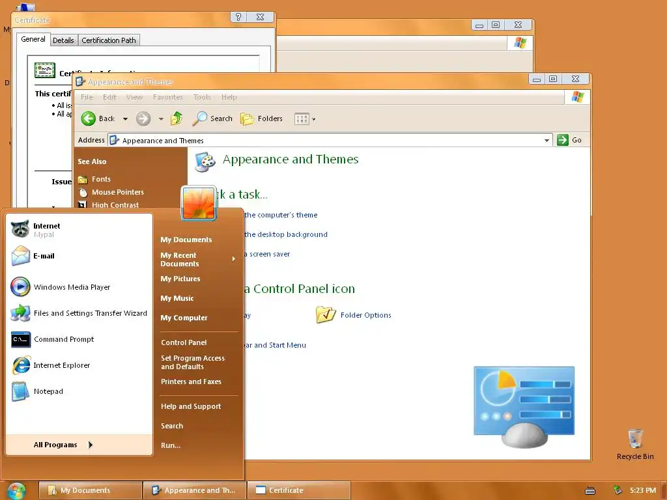Switch to Certificate taskbar button
Viewport: 667px width, 500px height.
click(x=298, y=490)
